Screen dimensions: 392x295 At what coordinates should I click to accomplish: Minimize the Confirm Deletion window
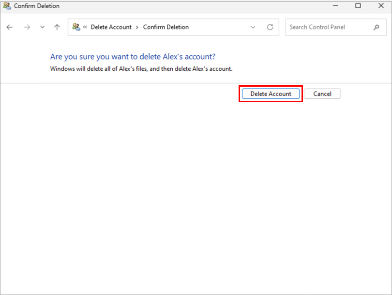pos(336,6)
